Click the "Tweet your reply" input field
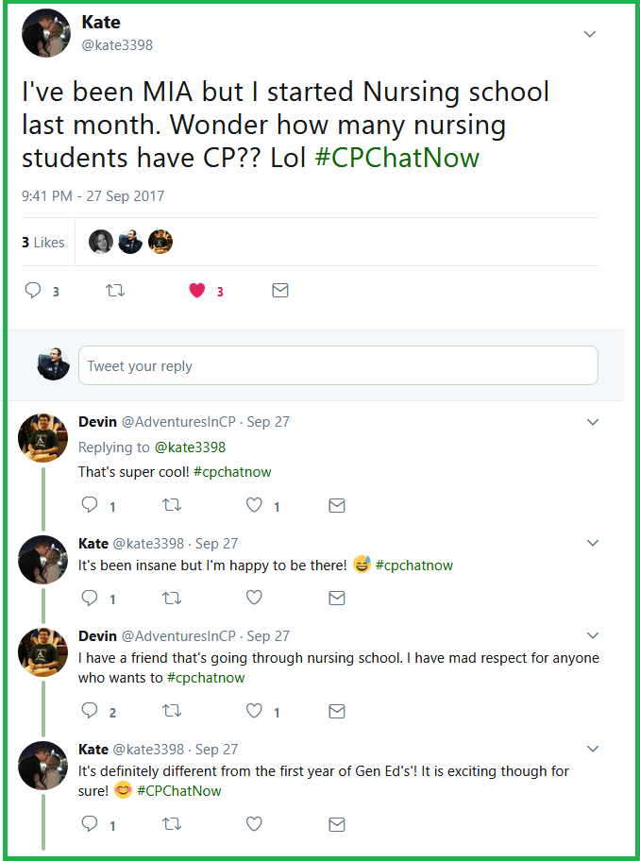The height and width of the screenshot is (861, 640). [x=338, y=365]
